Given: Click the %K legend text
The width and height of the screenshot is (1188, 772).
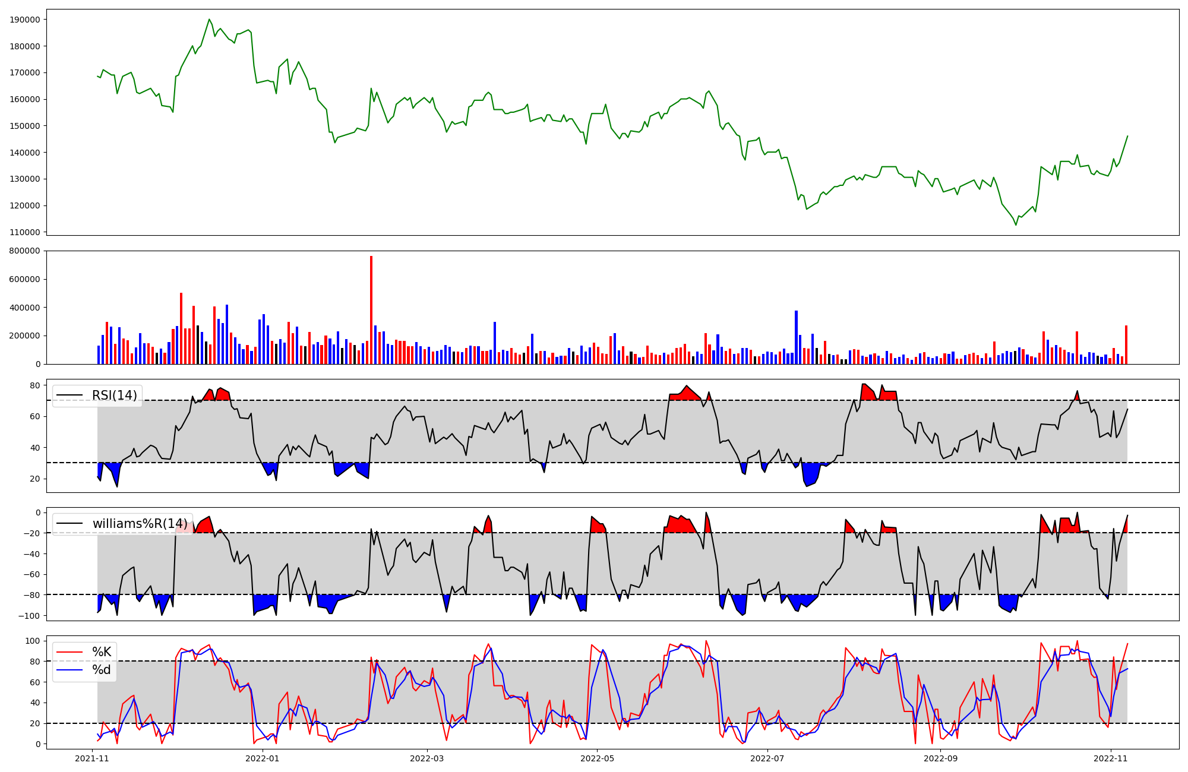Looking at the screenshot, I should point(102,652).
